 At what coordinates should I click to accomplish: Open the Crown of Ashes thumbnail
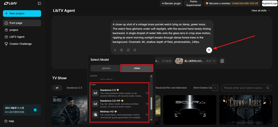point(246,110)
